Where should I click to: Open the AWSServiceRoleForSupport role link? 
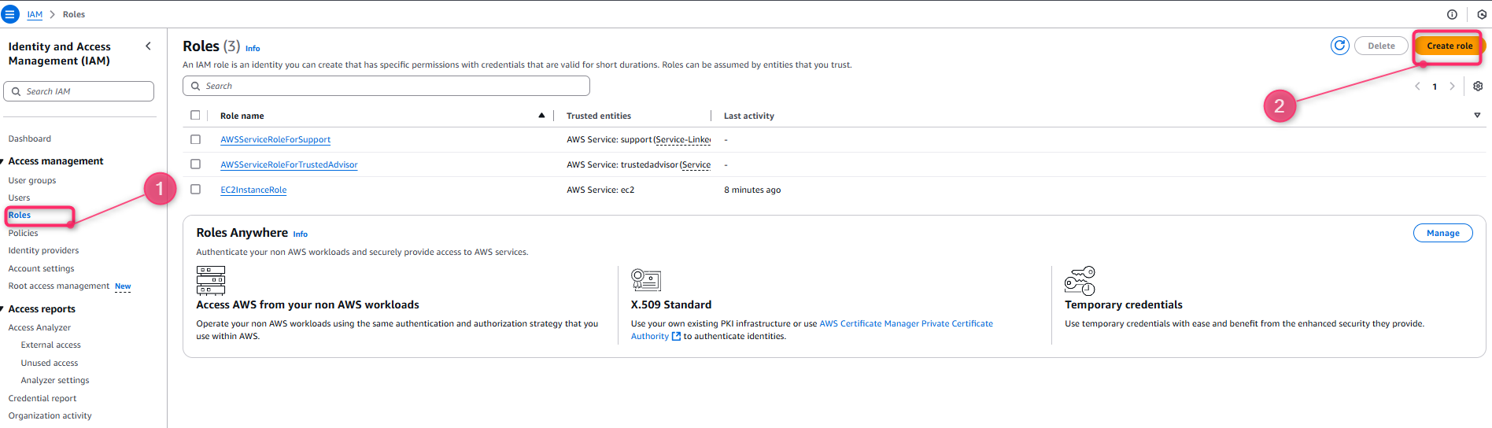point(275,140)
